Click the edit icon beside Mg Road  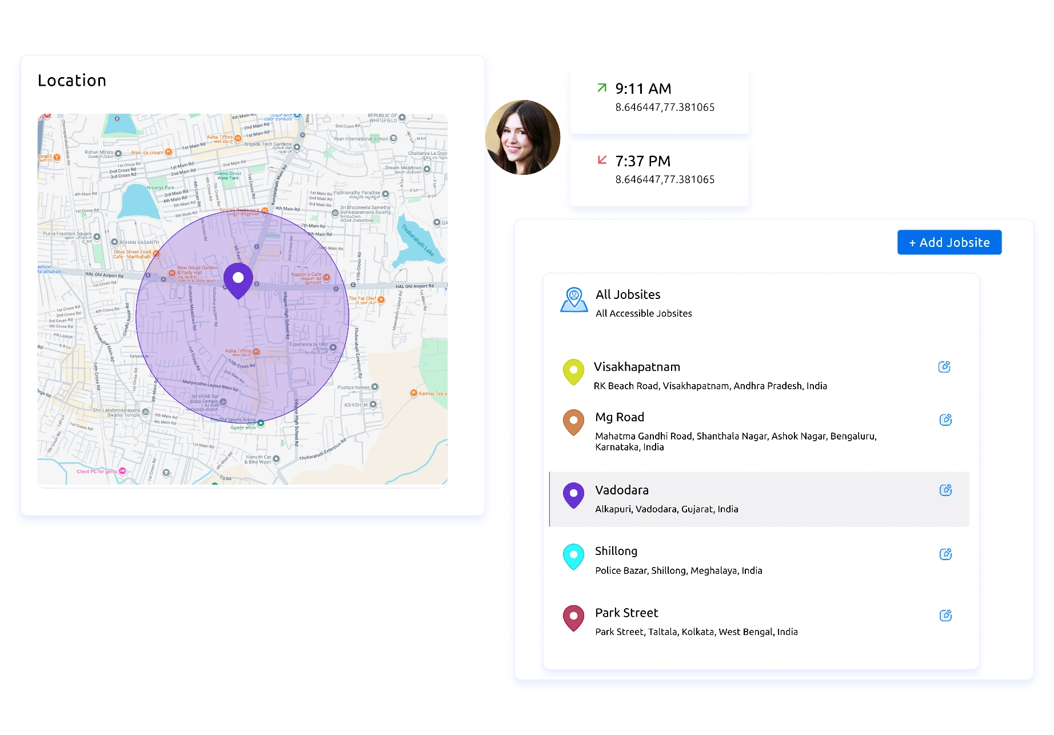[x=946, y=420]
